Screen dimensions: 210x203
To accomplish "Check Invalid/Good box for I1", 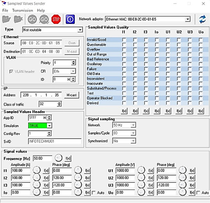I will coord(124,40).
